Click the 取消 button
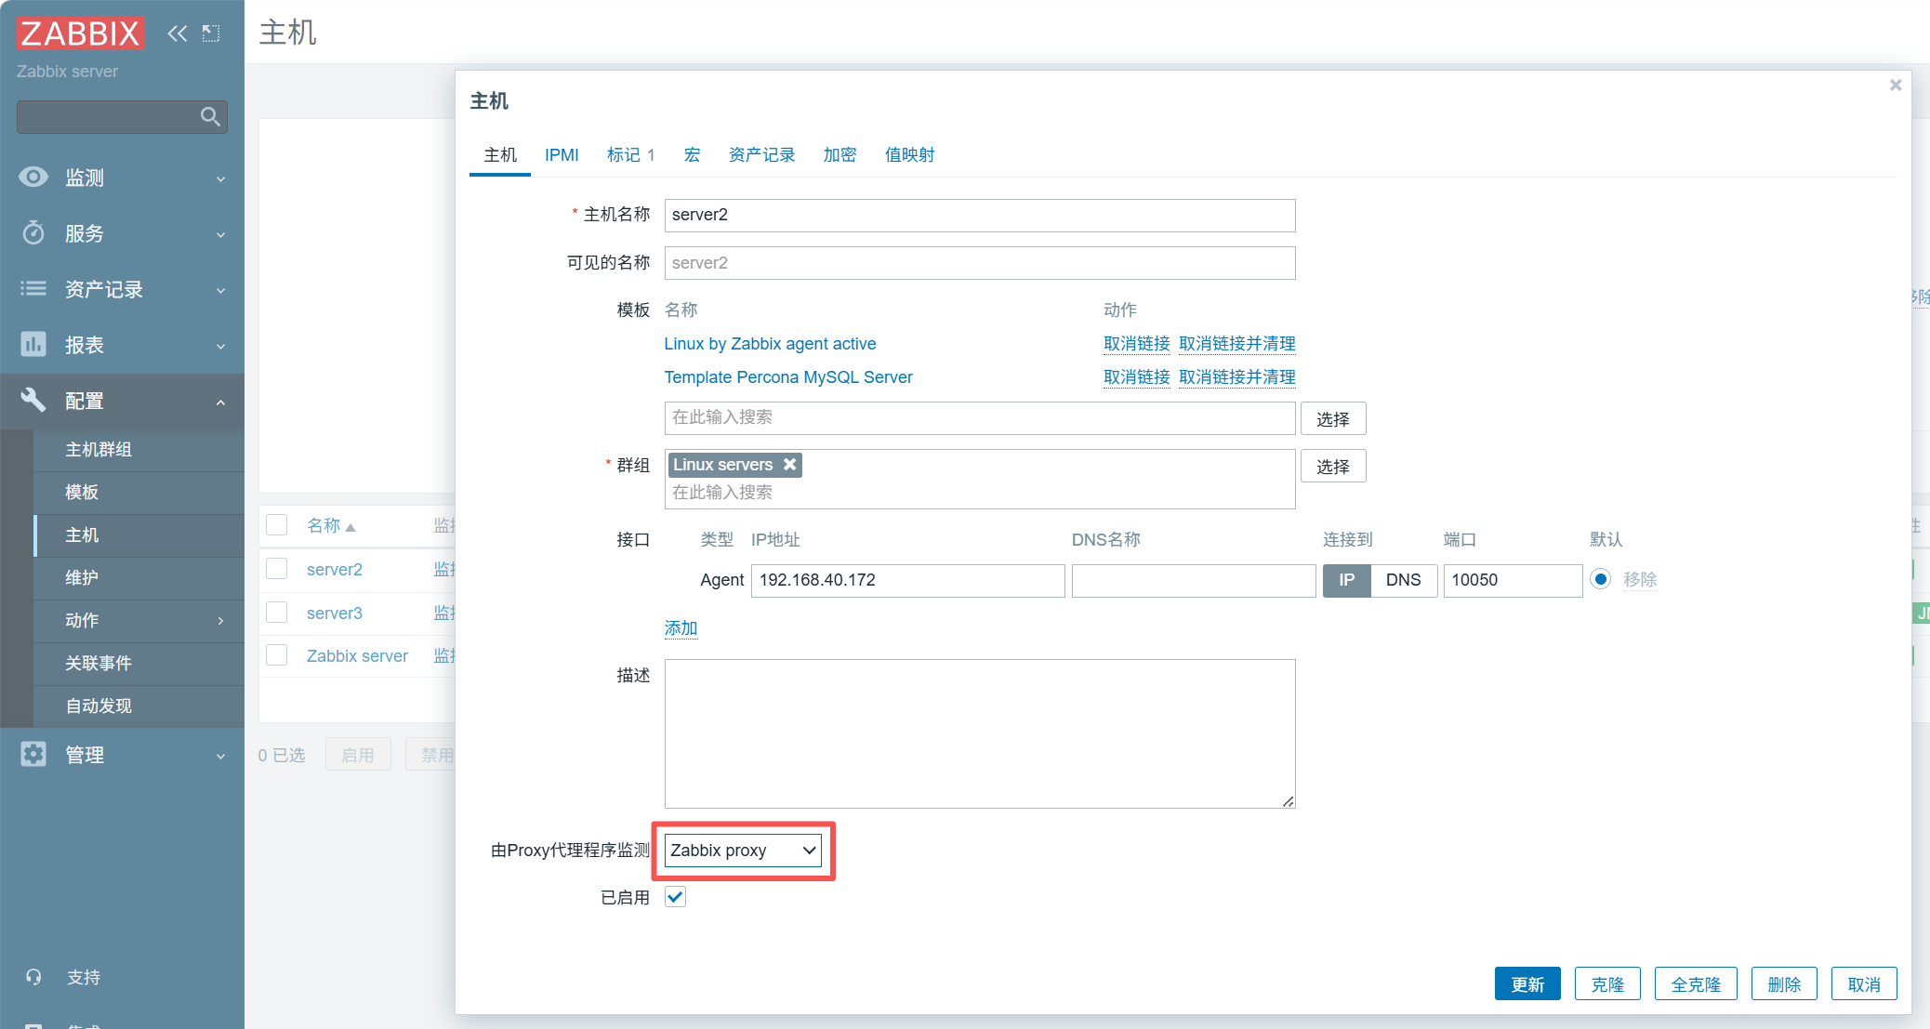This screenshot has height=1029, width=1930. click(1864, 983)
